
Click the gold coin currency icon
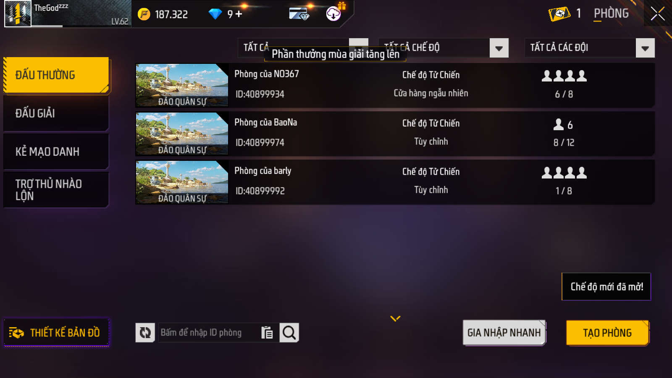coord(144,14)
